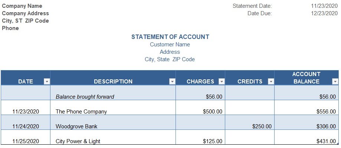Select the Balance brought forward cell

(113, 93)
